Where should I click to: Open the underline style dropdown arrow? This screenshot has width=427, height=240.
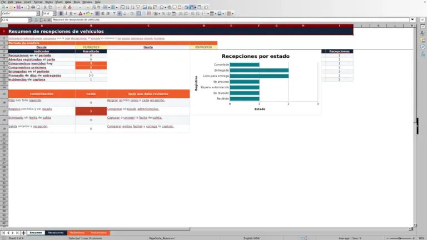[x=75, y=13]
